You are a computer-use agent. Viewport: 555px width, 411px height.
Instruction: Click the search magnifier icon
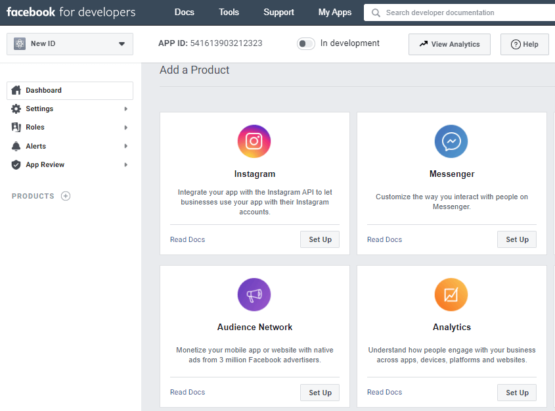376,12
